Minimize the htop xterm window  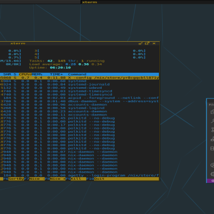(x=140, y=43)
